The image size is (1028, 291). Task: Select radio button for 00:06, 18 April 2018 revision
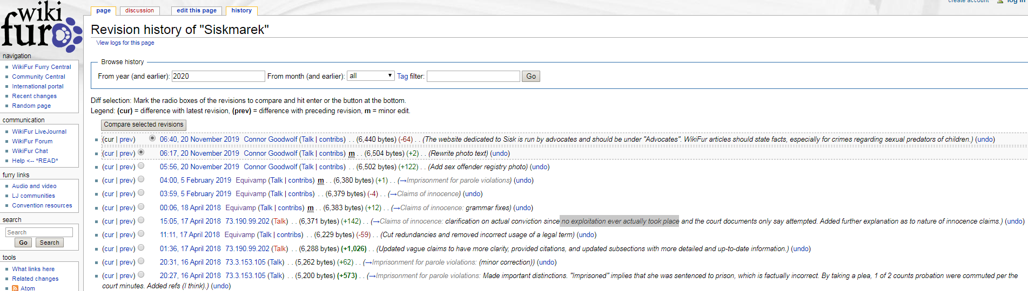(x=141, y=207)
